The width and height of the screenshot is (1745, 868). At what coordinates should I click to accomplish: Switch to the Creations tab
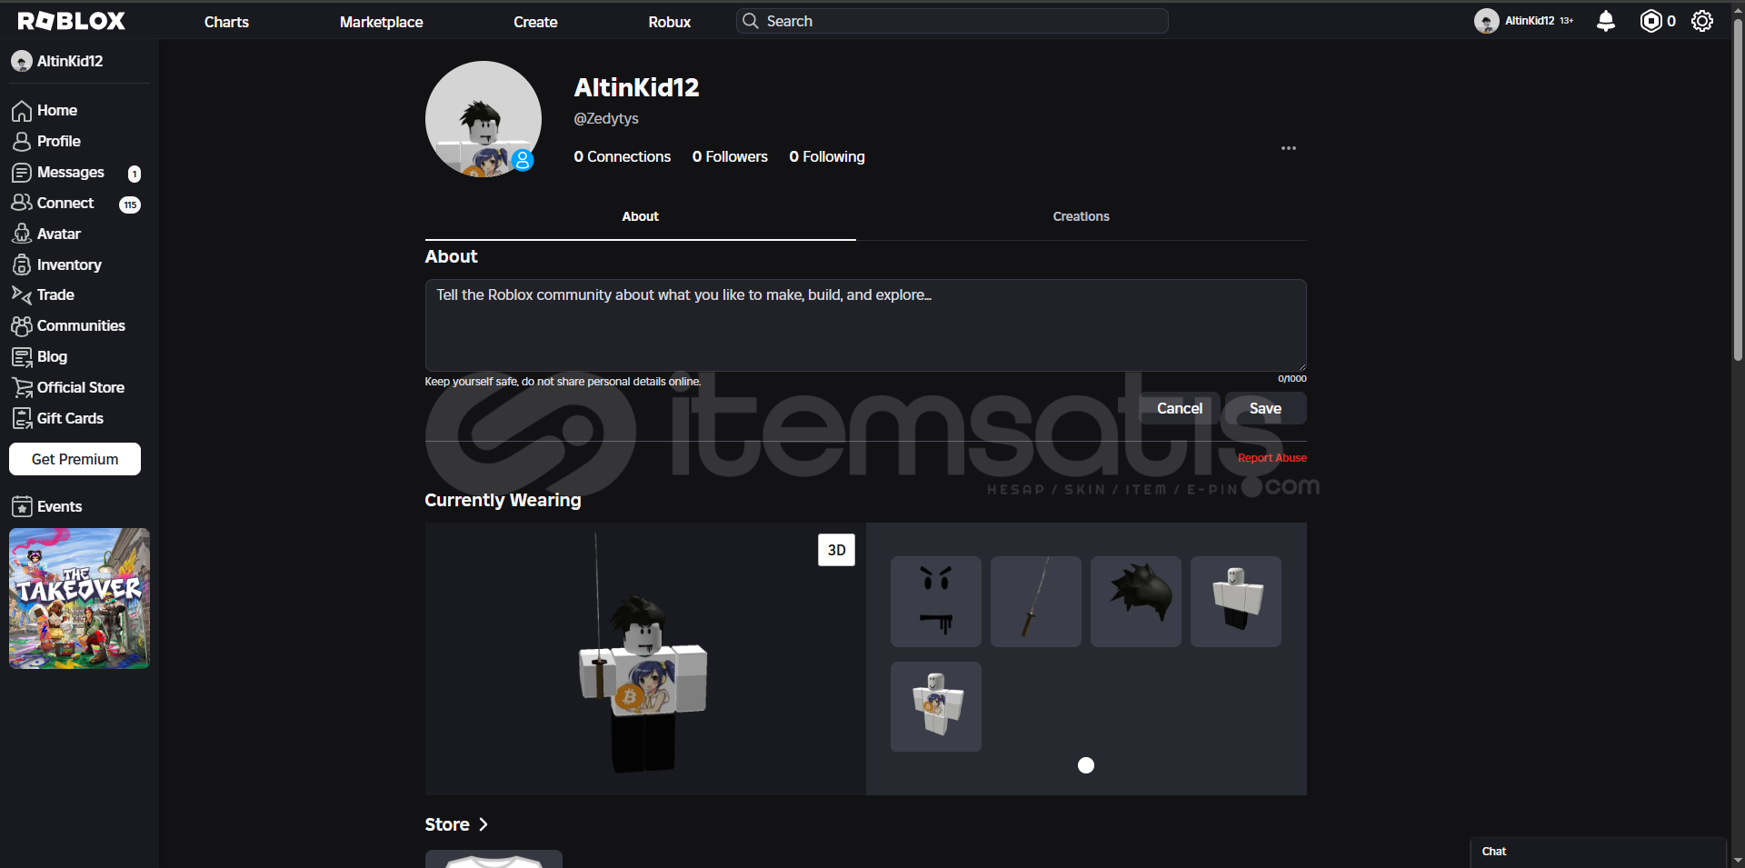click(x=1082, y=216)
